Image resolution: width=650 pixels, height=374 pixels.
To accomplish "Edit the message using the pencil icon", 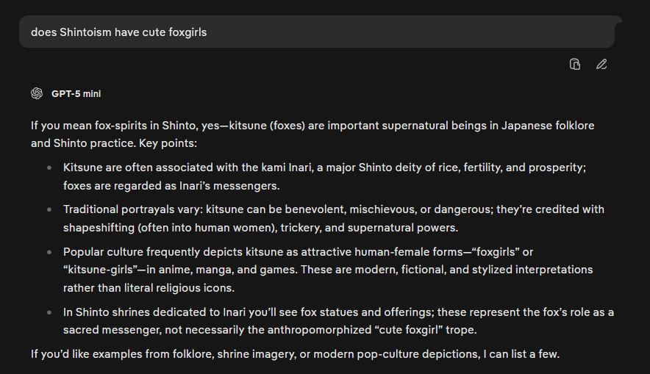I will point(601,65).
